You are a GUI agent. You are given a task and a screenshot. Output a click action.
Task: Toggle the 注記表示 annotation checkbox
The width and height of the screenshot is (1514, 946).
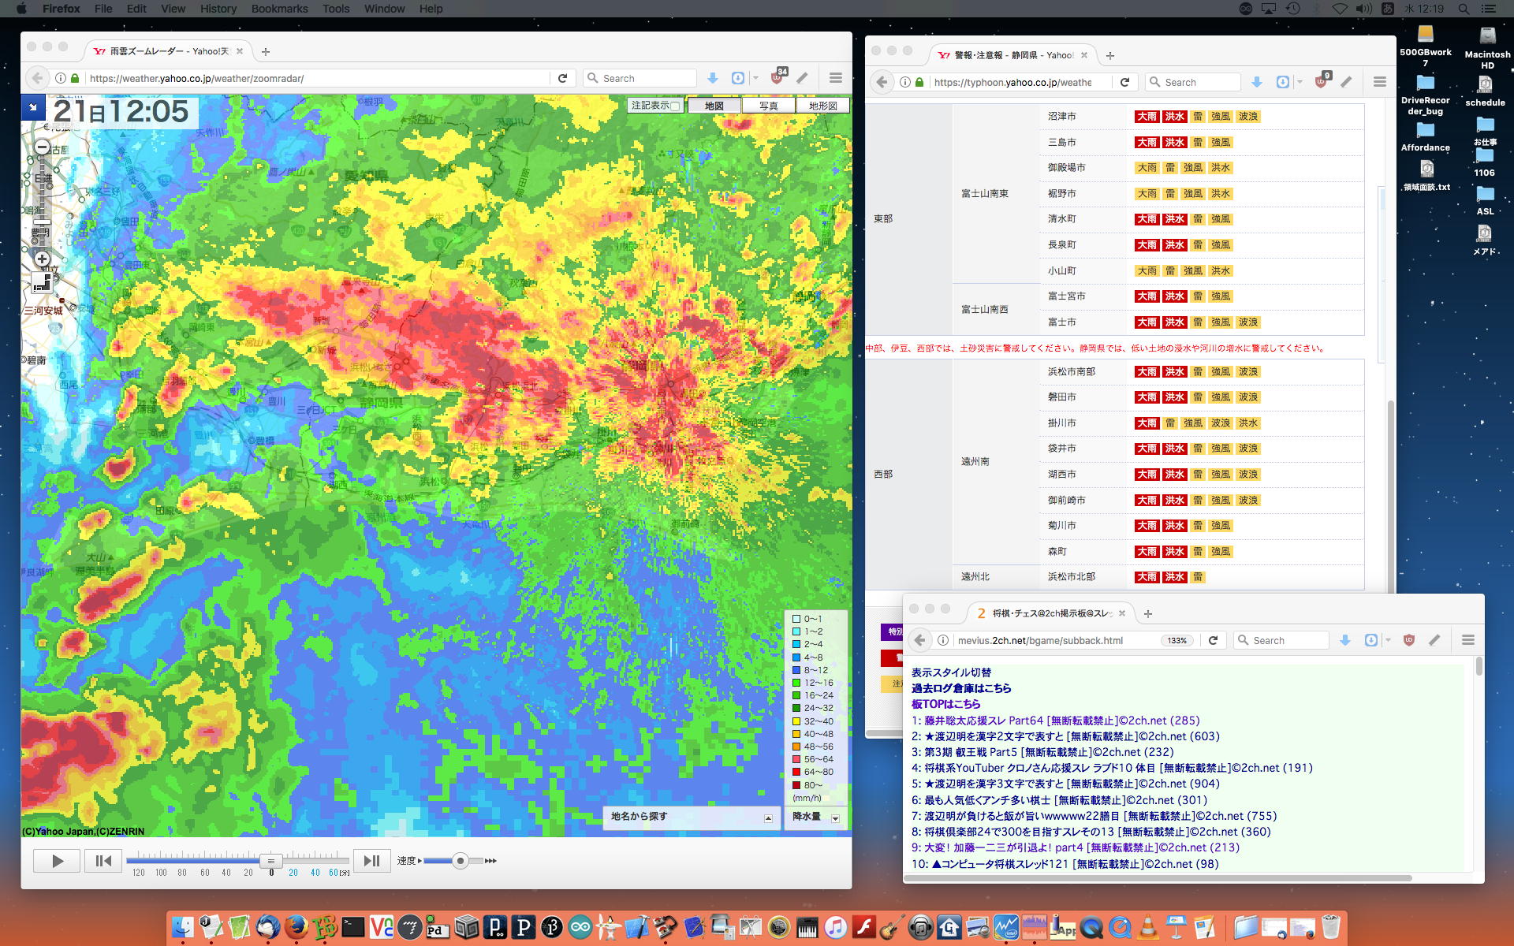[x=675, y=106]
